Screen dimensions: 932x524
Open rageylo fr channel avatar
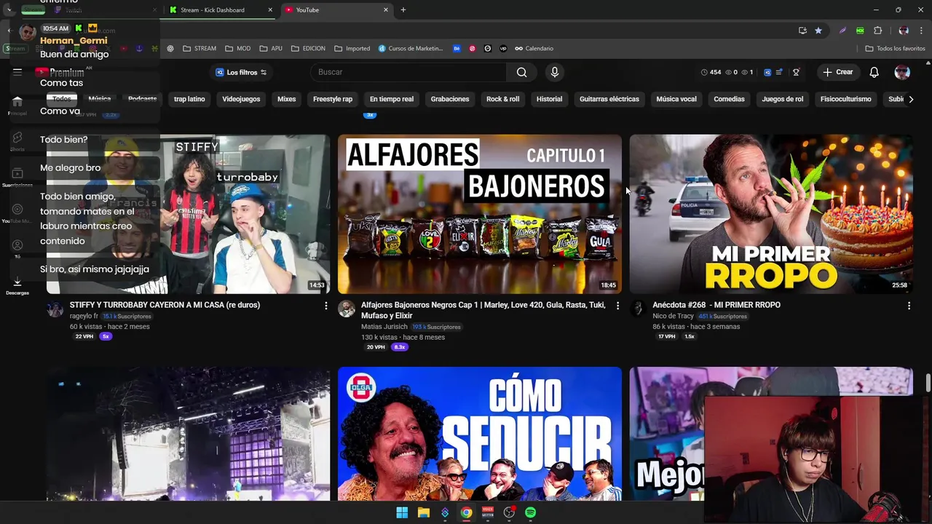55,309
